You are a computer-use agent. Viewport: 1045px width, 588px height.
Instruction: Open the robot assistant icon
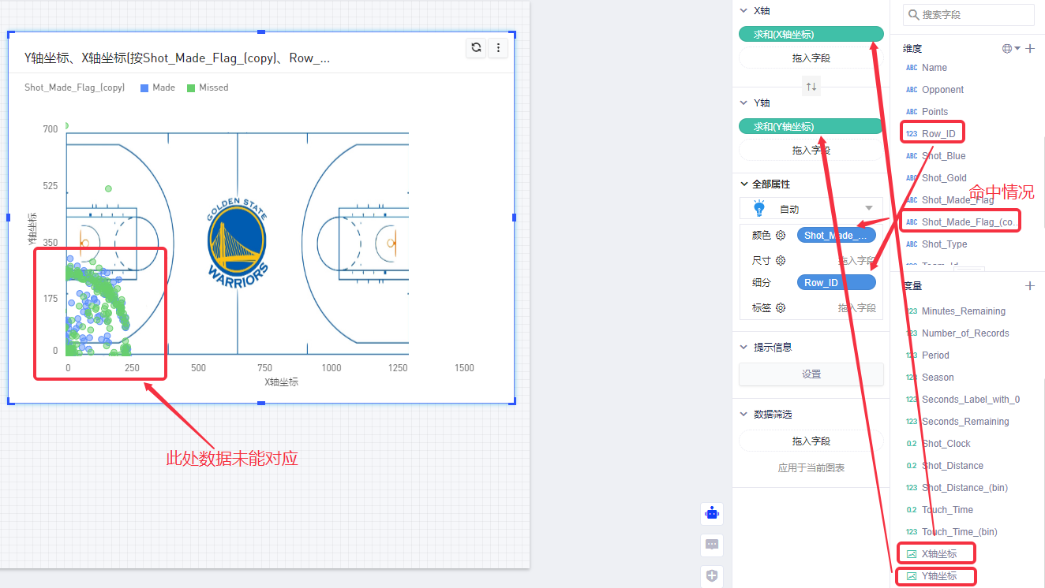(712, 514)
